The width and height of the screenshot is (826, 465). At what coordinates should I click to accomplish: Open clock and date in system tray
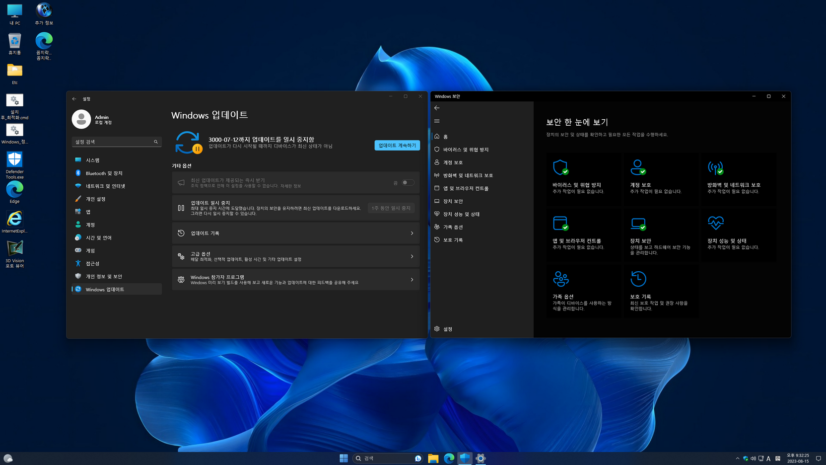(x=798, y=458)
